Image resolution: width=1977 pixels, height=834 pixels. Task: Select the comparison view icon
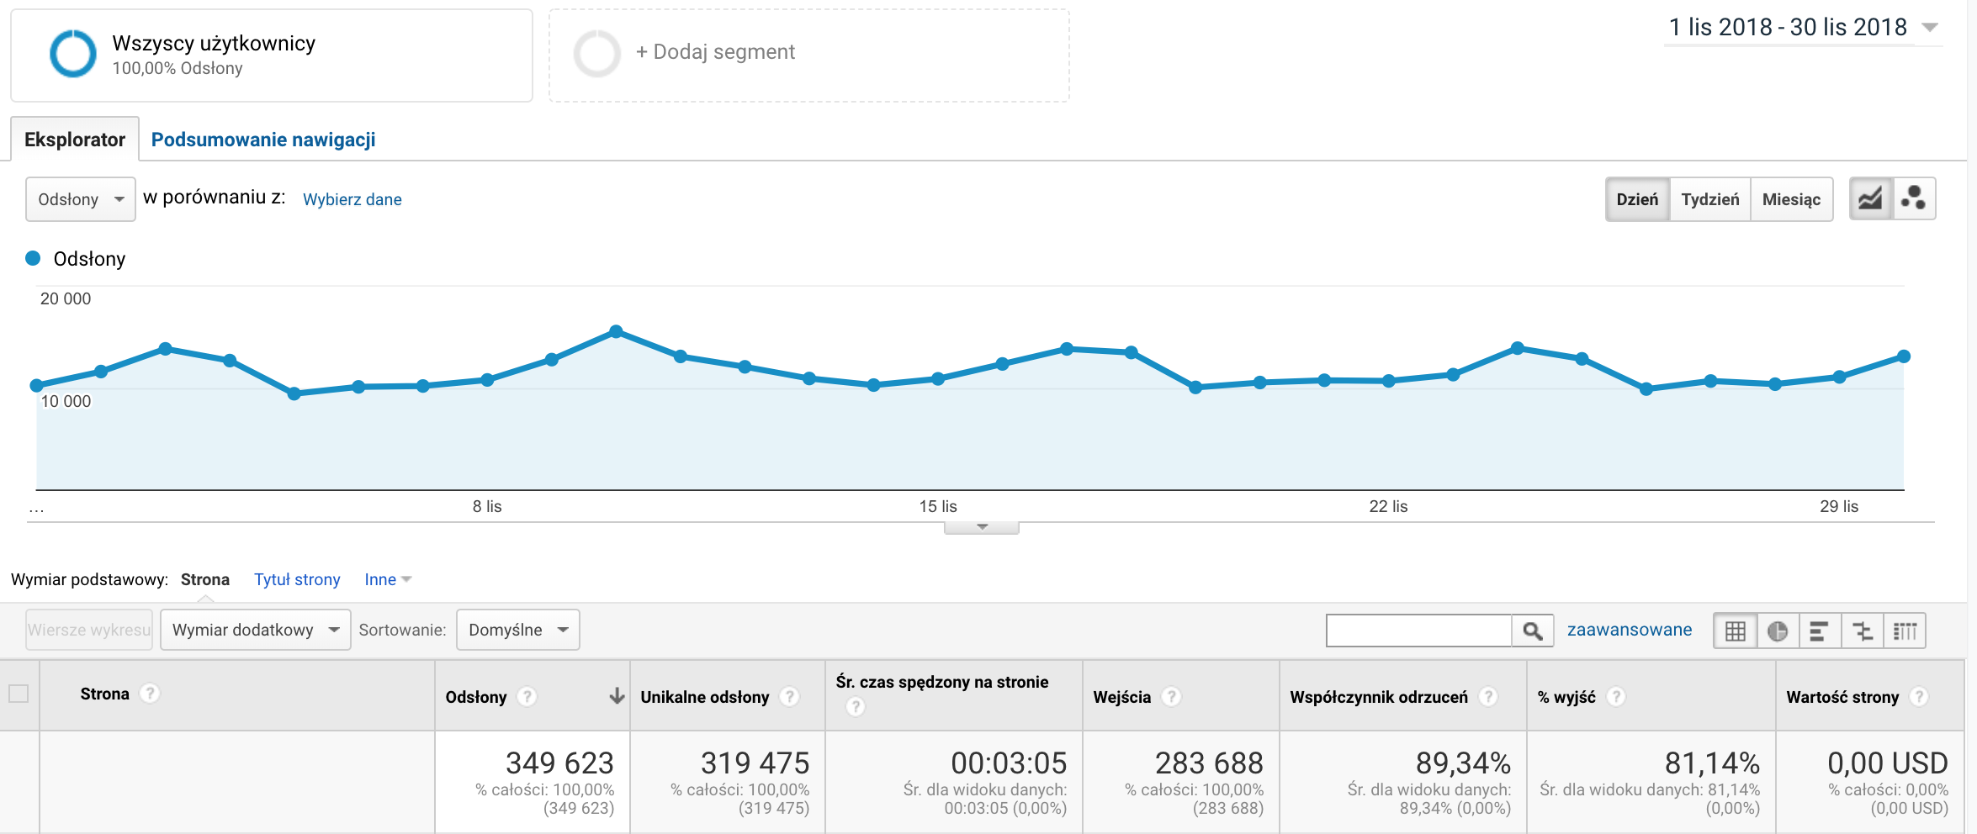click(x=1863, y=631)
